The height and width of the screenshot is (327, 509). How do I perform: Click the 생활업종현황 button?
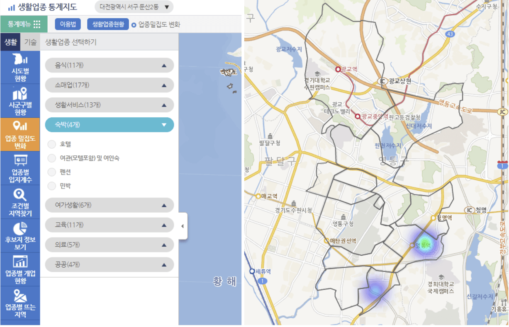(x=108, y=24)
